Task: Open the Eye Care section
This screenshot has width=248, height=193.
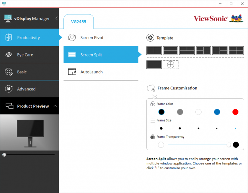Action: (30, 55)
